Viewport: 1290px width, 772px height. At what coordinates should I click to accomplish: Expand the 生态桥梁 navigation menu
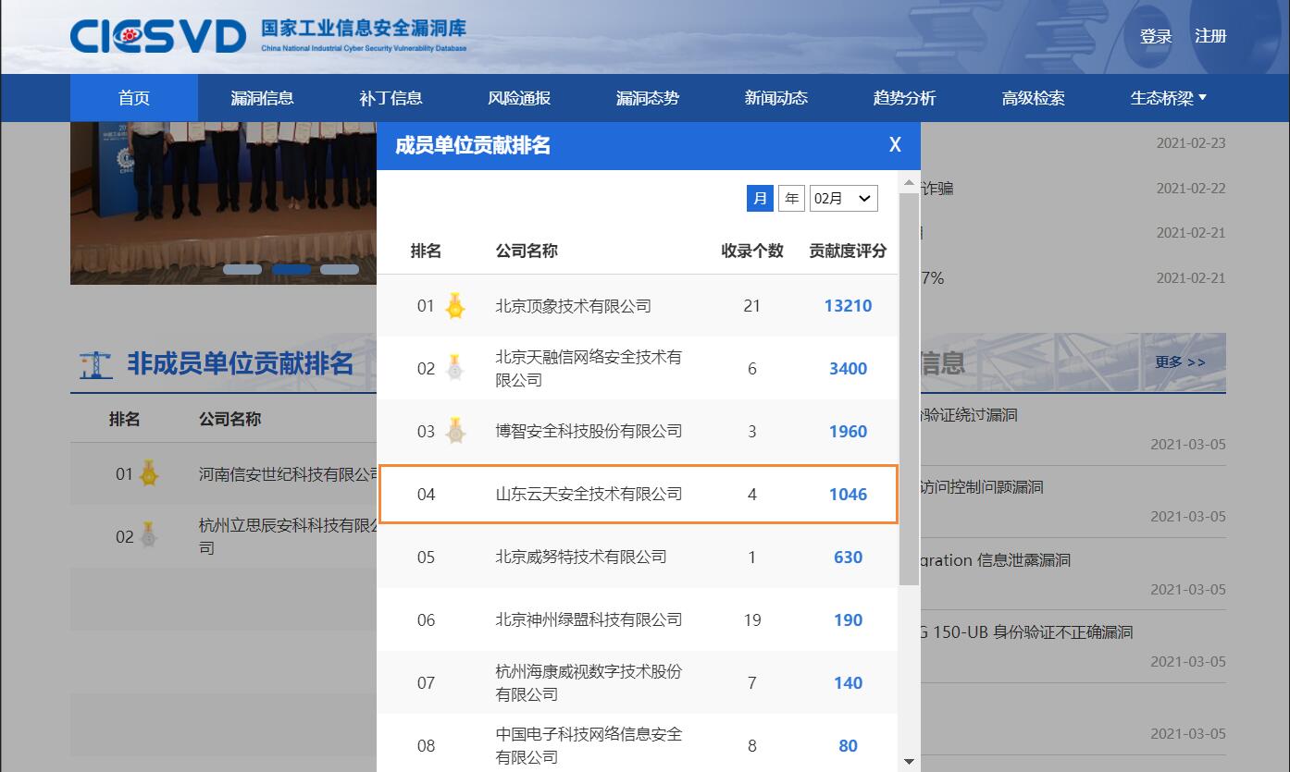click(1168, 98)
